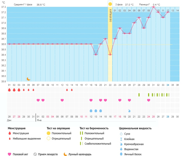The image size is (182, 156).
Task: Click the sticky fluid icon beside 'Клейкая'
Action: (x=121, y=139)
